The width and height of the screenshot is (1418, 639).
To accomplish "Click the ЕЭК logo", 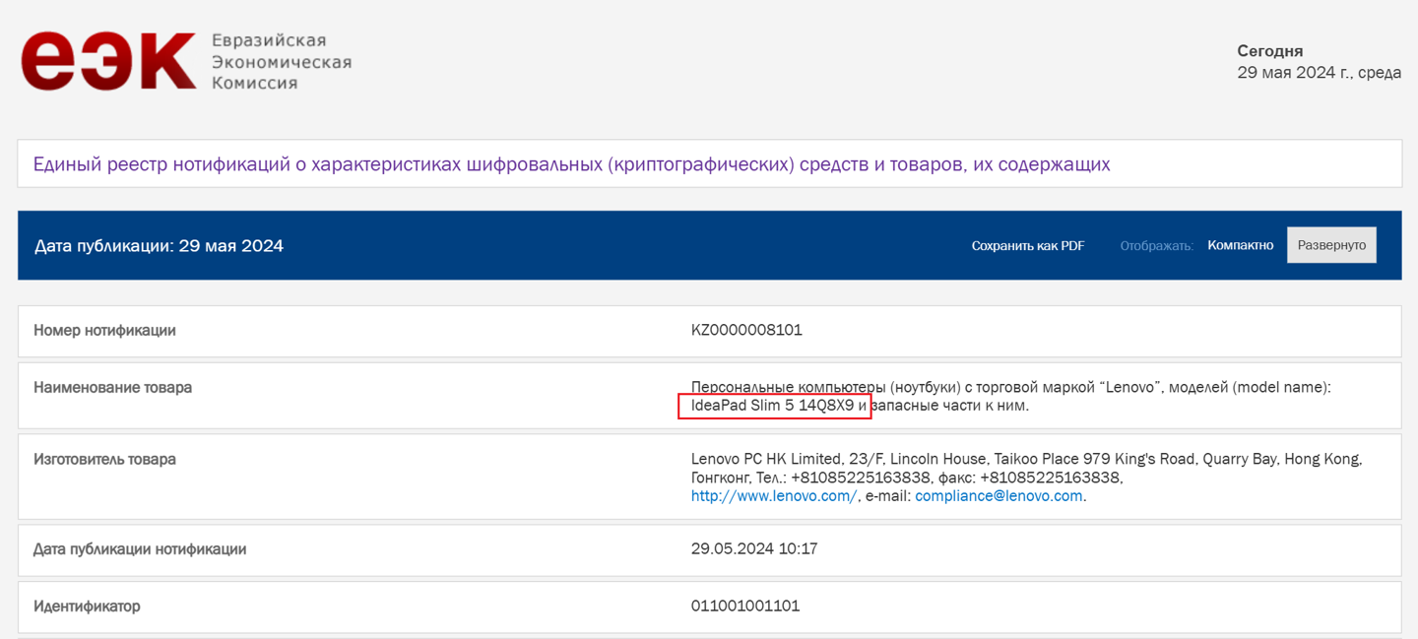I will coord(108,61).
